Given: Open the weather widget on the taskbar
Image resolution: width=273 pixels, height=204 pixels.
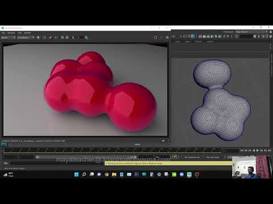Looking at the screenshot, I should (8, 175).
